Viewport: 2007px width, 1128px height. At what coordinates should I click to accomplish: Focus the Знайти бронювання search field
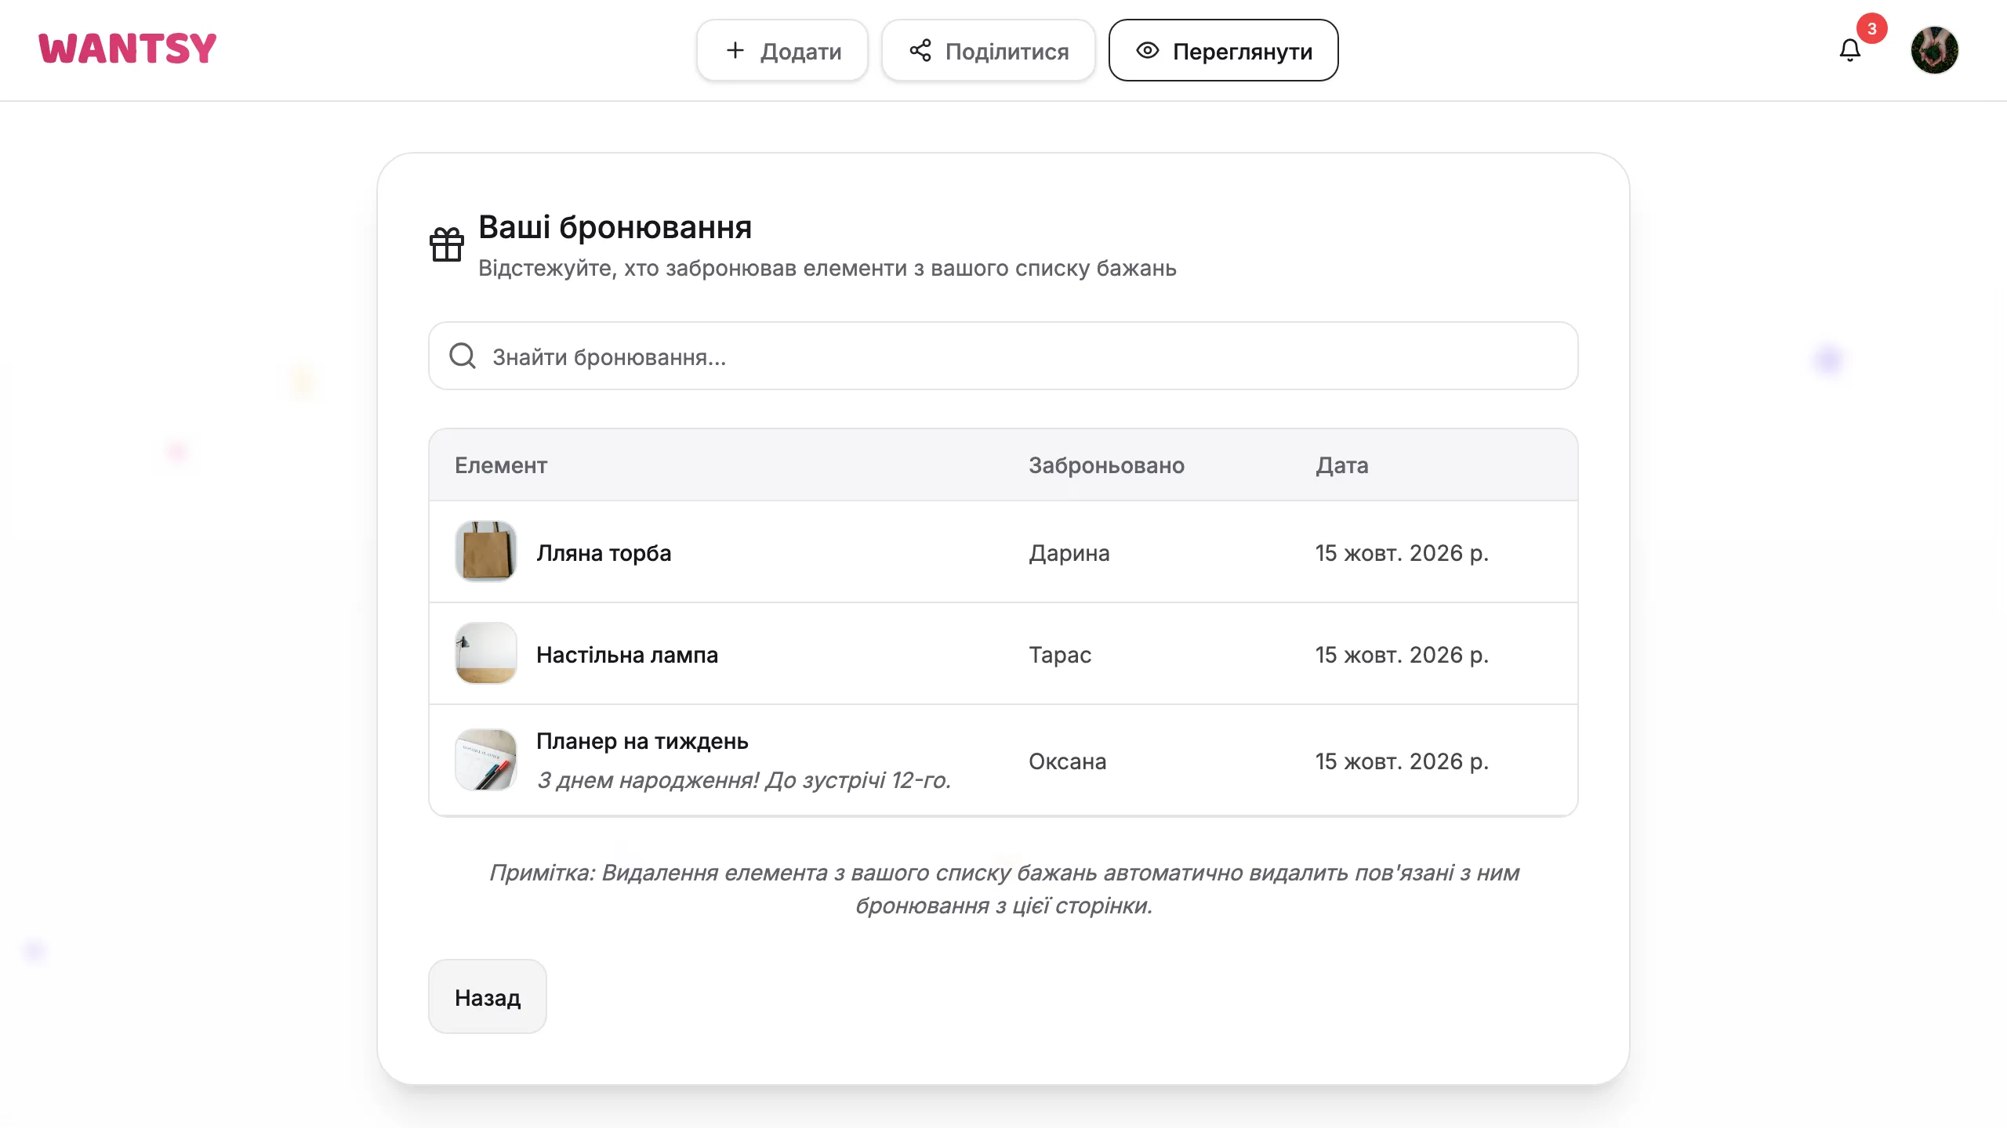(1003, 356)
